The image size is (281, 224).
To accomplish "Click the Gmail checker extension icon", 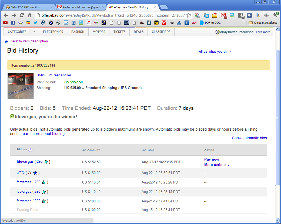I will click(224, 16).
